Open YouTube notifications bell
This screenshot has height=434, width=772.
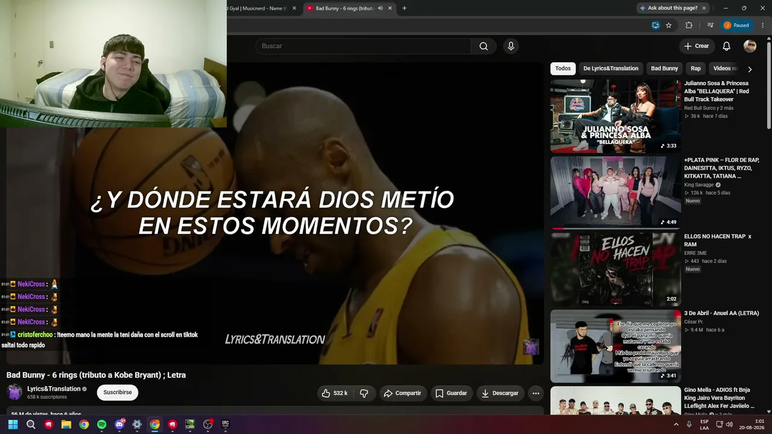click(727, 46)
